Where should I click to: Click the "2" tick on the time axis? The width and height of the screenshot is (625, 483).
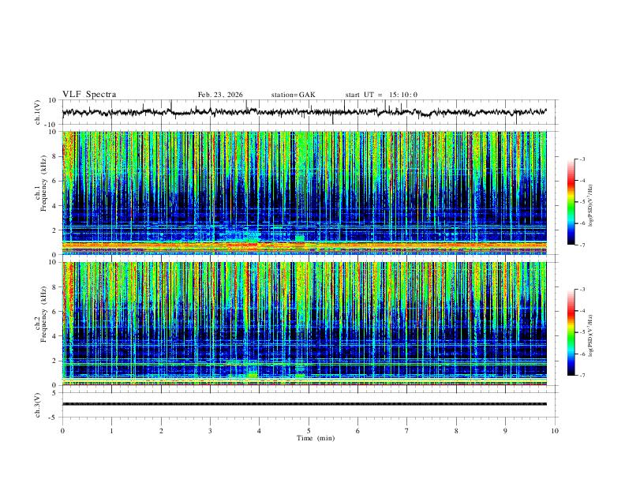click(x=161, y=431)
